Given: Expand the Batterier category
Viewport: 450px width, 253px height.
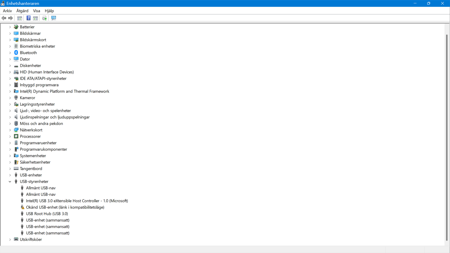Looking at the screenshot, I should pos(10,27).
